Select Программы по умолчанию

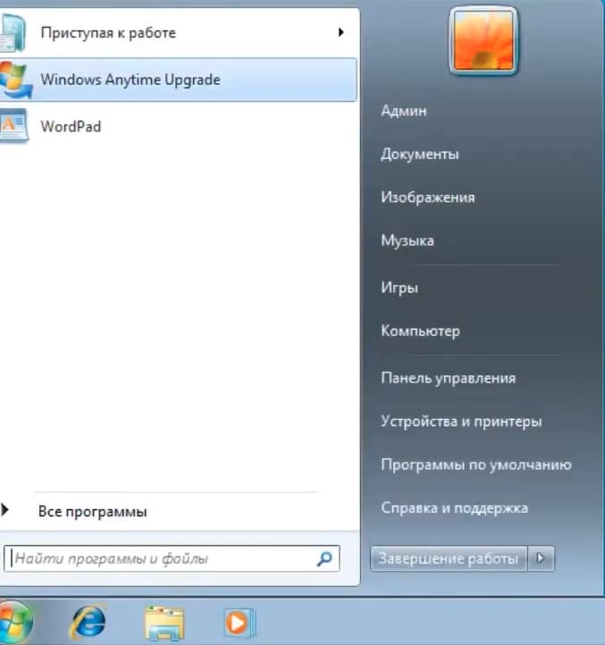475,465
